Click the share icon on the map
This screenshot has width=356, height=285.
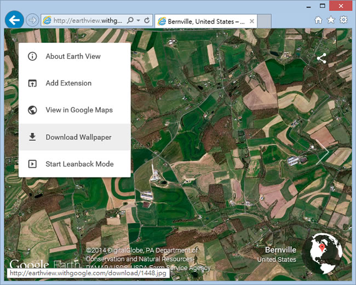pos(321,59)
